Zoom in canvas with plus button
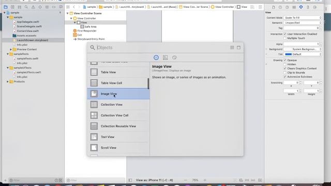The width and height of the screenshot is (331, 186). click(205, 180)
